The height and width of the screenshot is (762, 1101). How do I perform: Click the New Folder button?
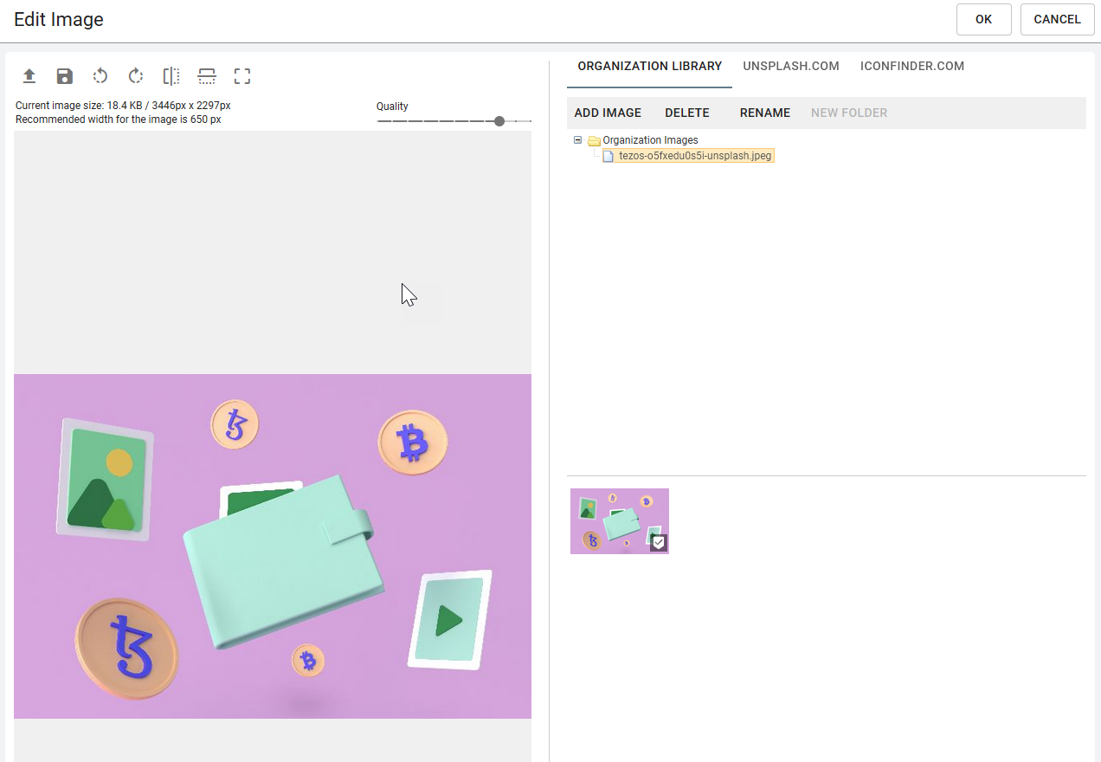click(849, 113)
